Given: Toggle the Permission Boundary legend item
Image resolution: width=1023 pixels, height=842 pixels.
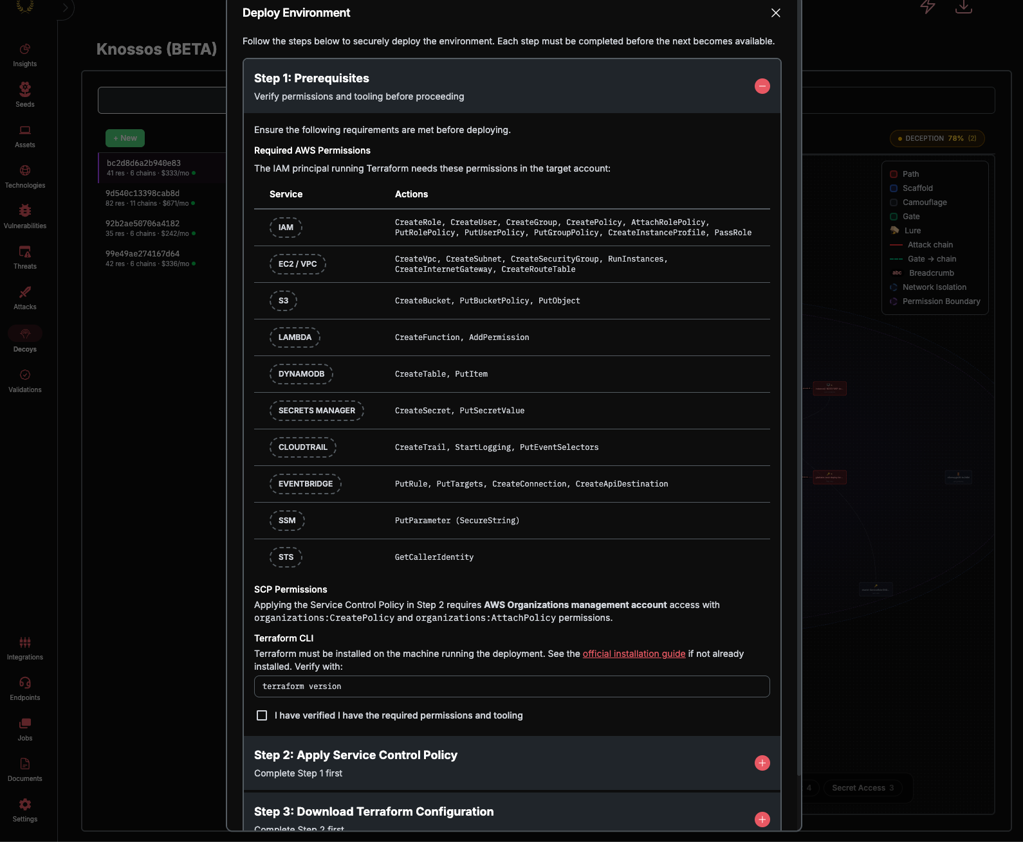Looking at the screenshot, I should (x=935, y=301).
